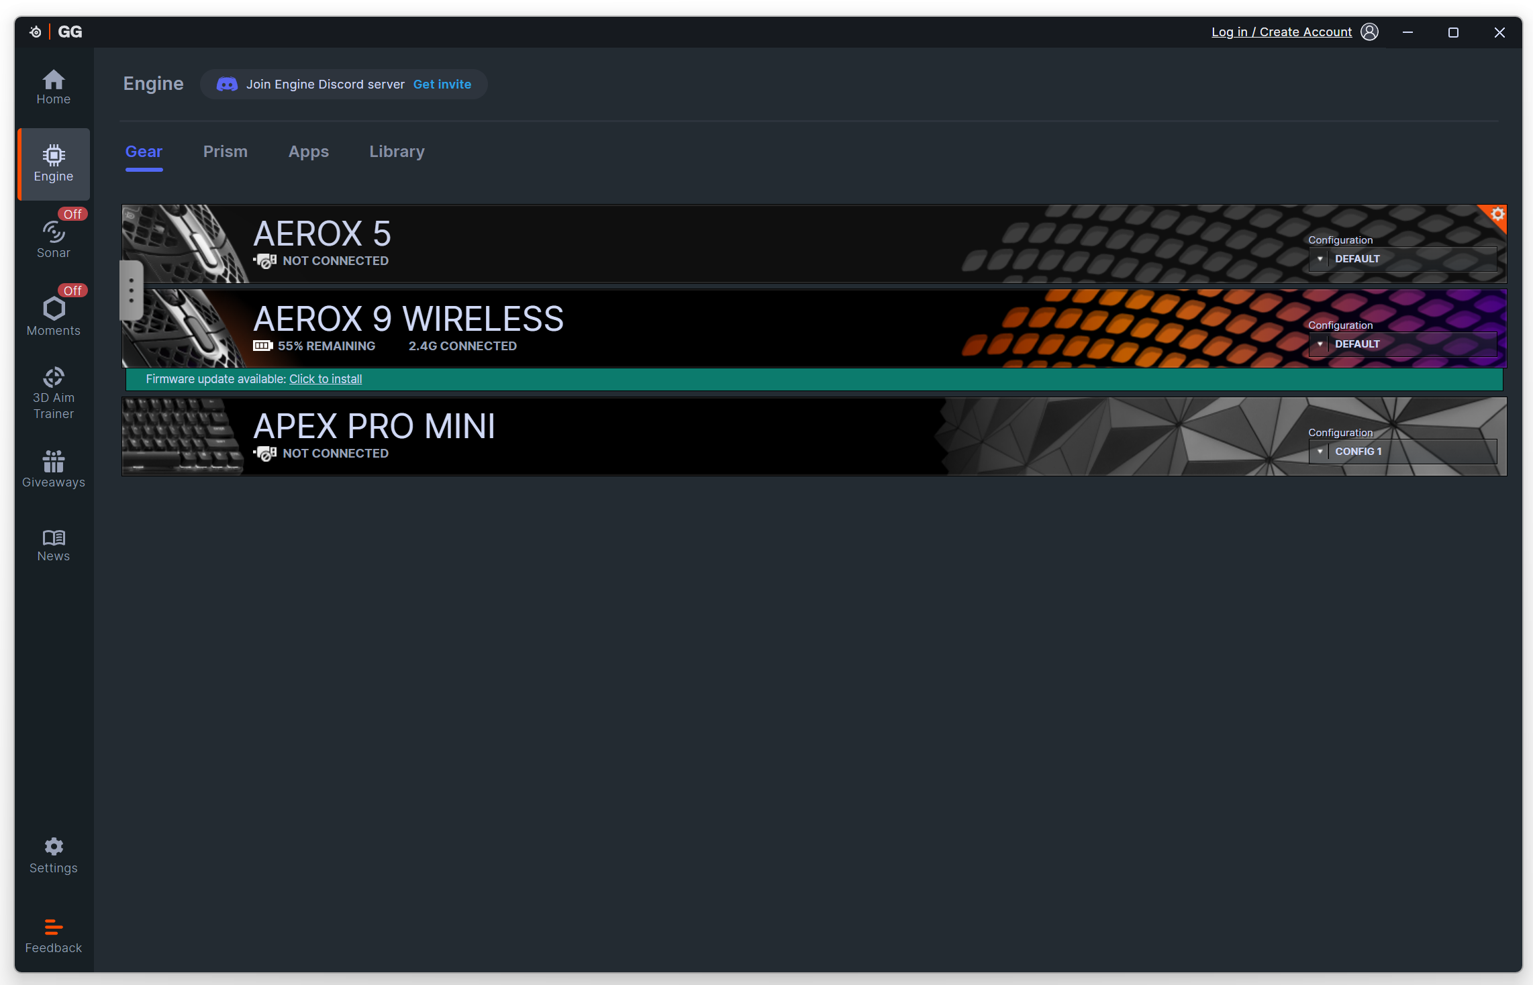This screenshot has width=1533, height=985.
Task: Click the Sonar Off status badge
Action: [x=72, y=214]
